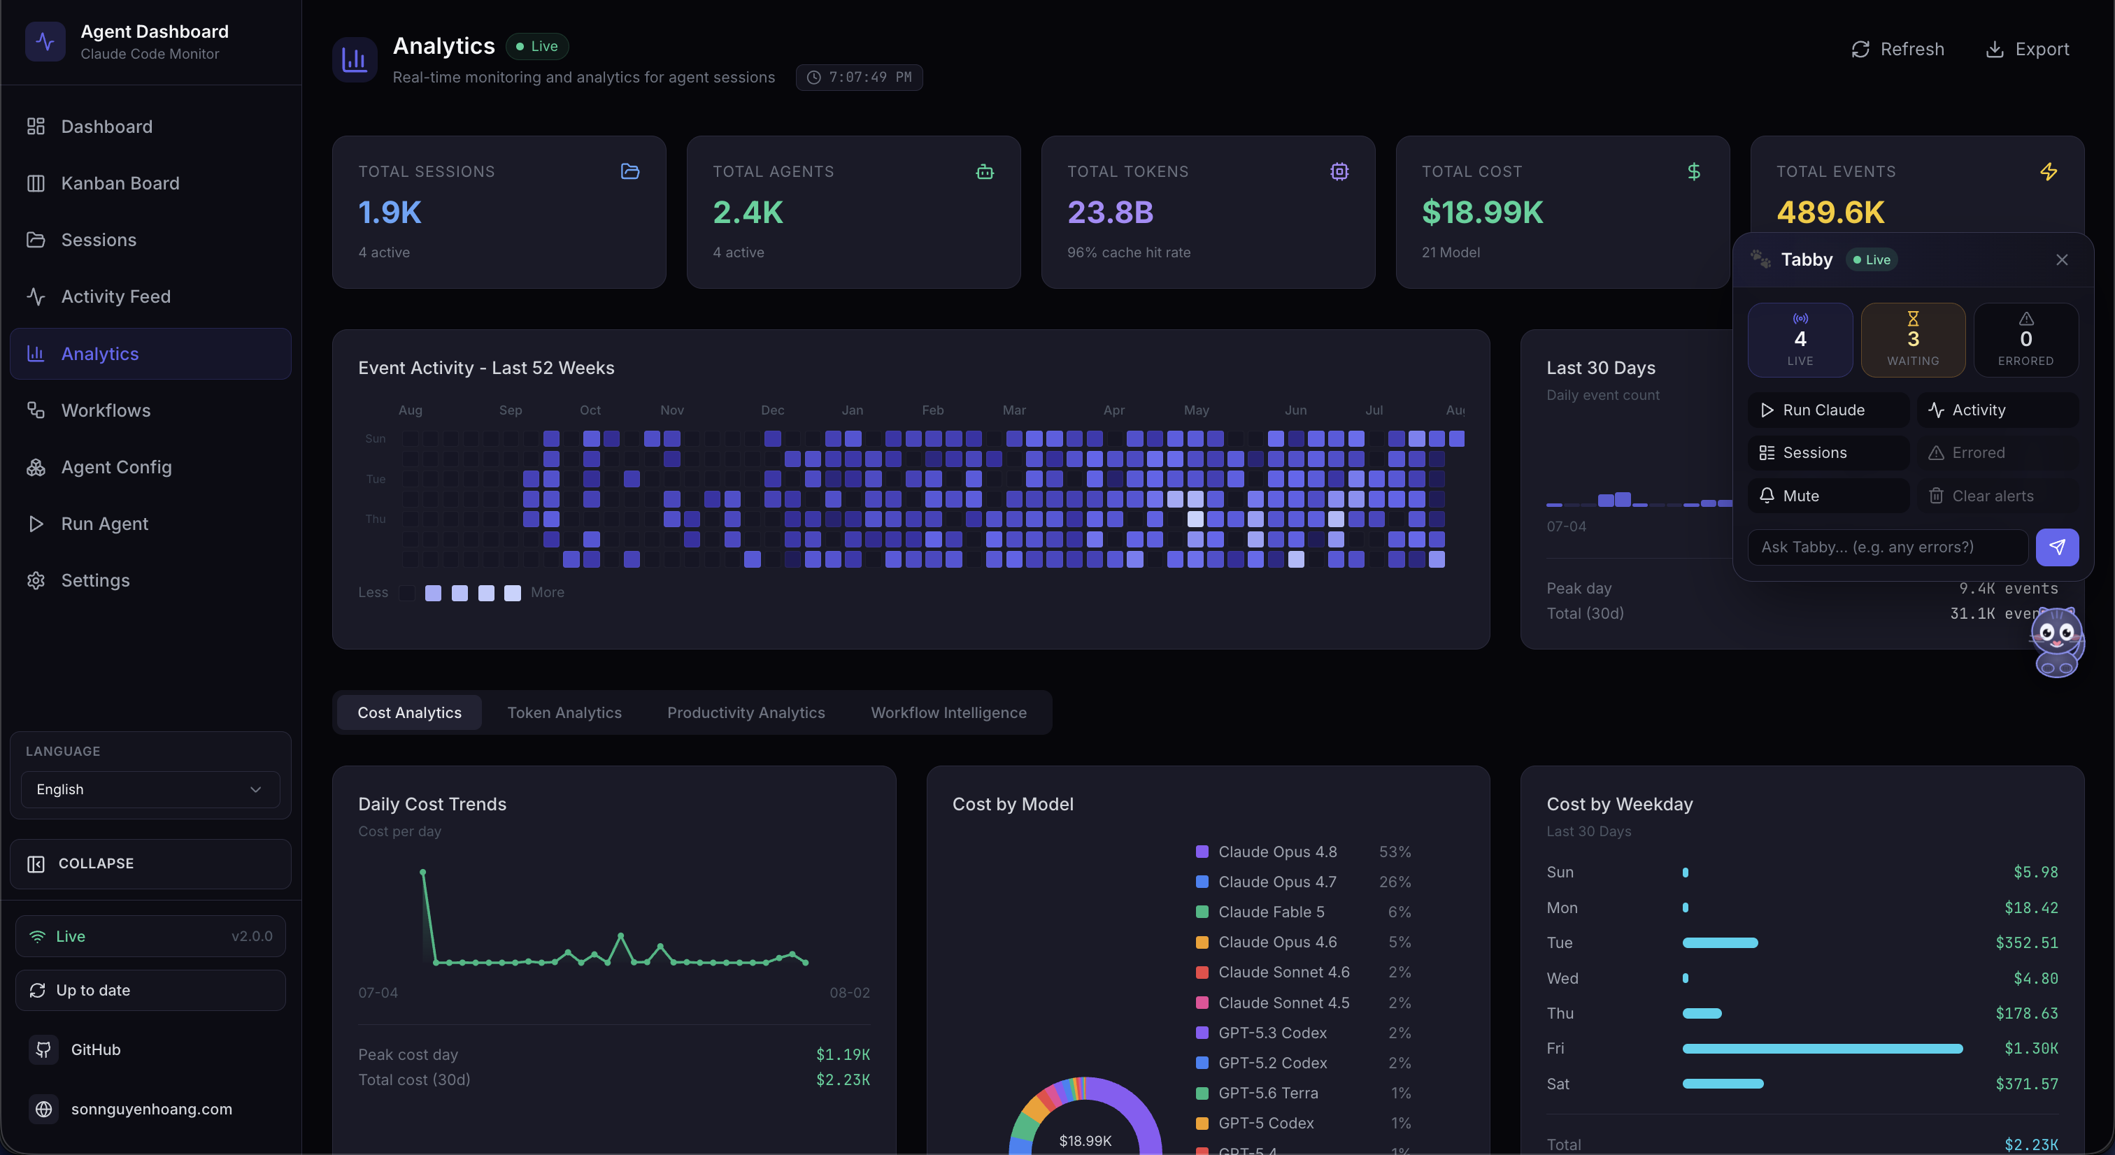Click the Workflows icon in sidebar
This screenshot has width=2115, height=1155.
coord(35,410)
